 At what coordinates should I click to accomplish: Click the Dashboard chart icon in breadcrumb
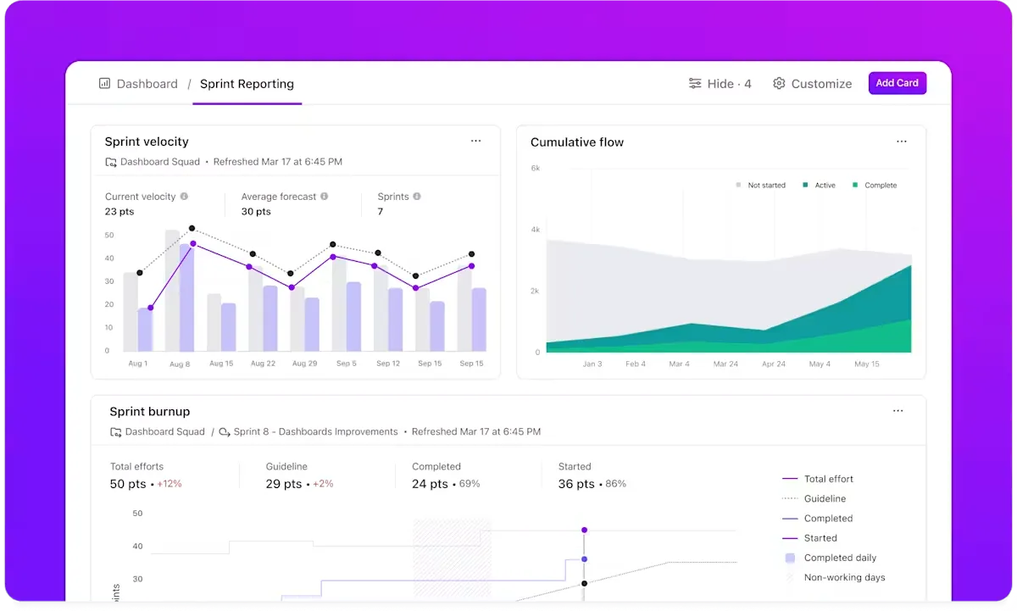coord(105,84)
